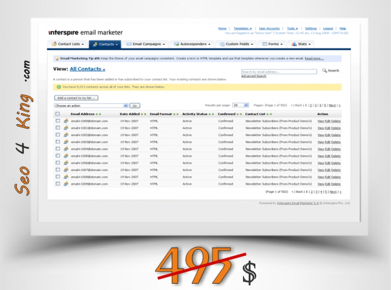Sort by Activity Status column arrows
The width and height of the screenshot is (391, 290).
click(x=211, y=114)
